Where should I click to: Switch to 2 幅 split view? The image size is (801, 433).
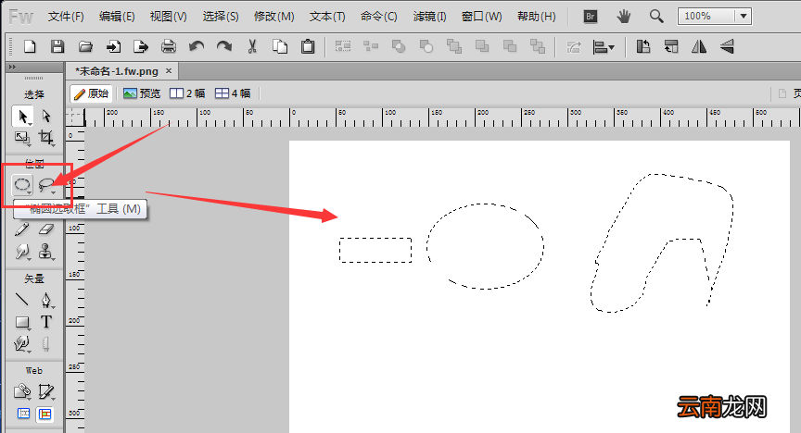pyautogui.click(x=187, y=93)
